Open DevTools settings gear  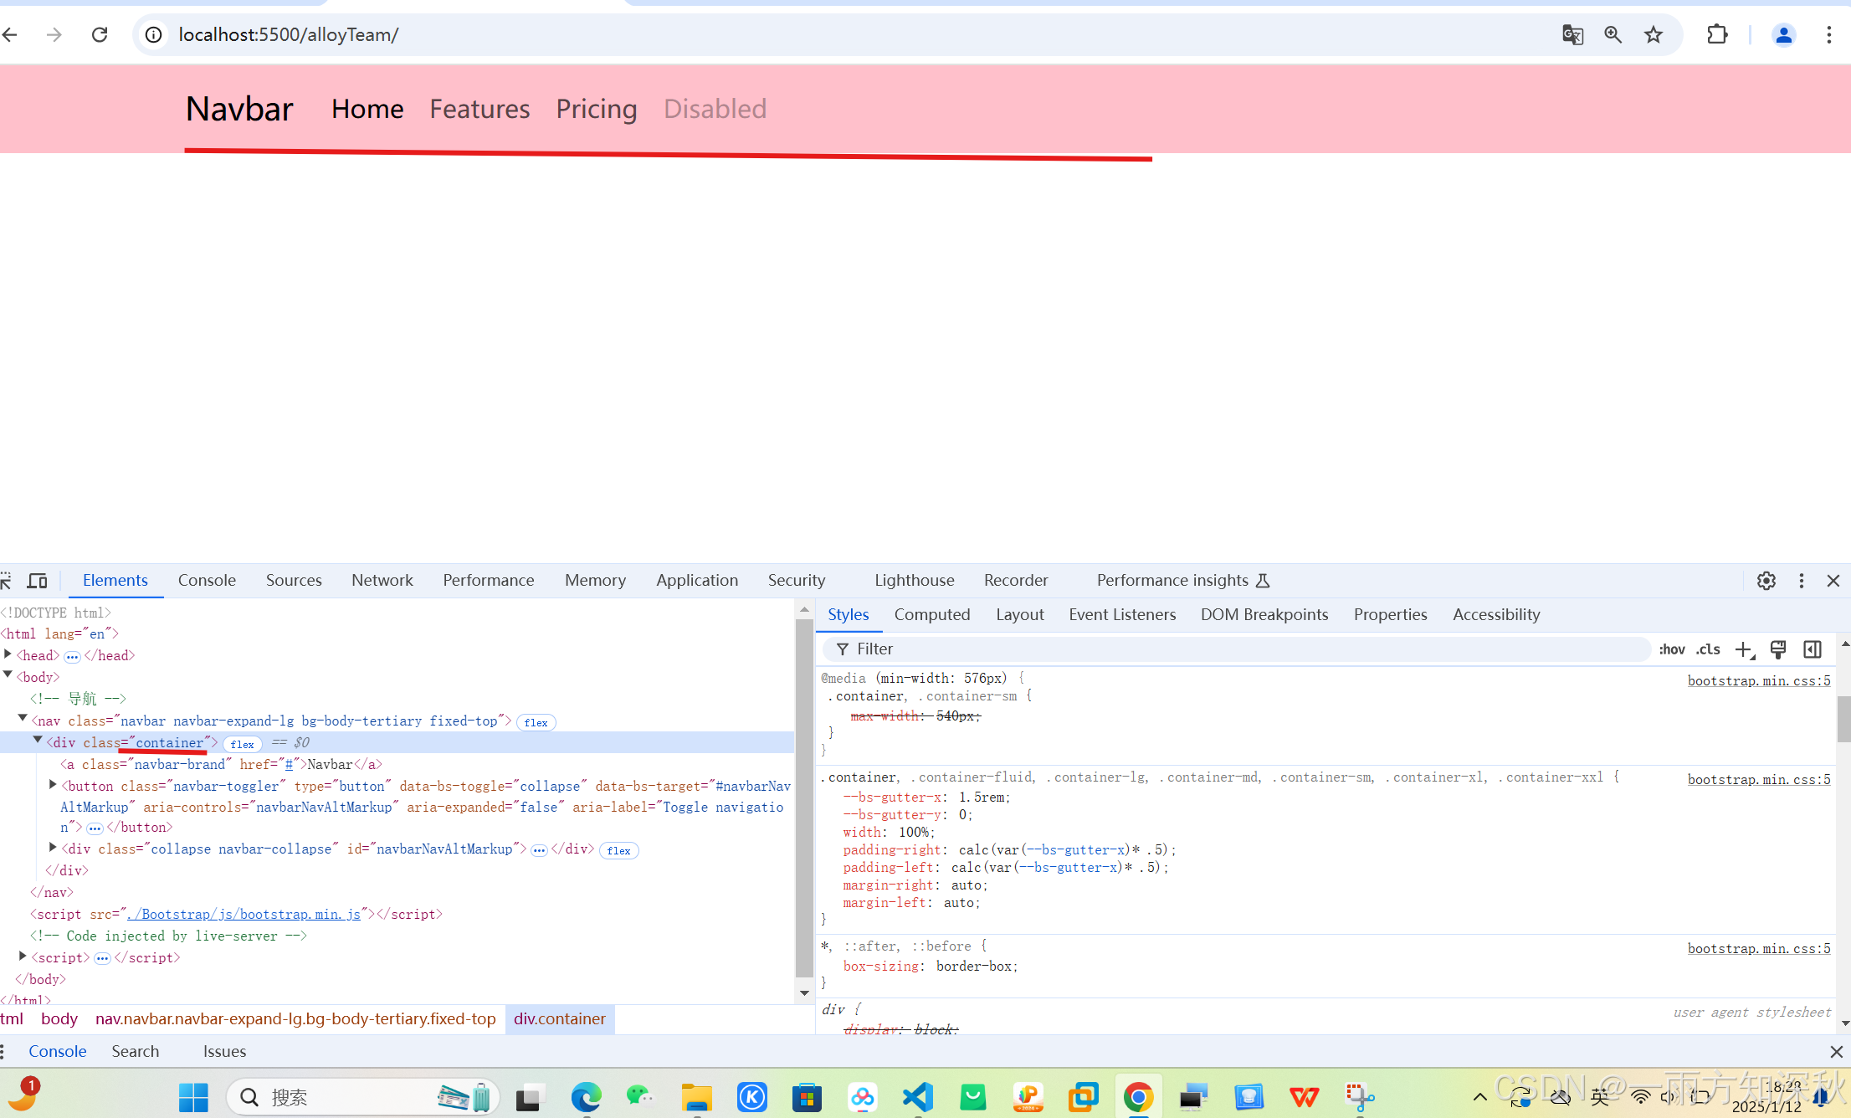1766,581
